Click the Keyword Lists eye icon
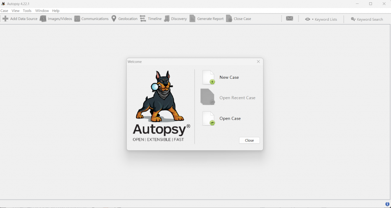Image resolution: width=391 pixels, height=208 pixels. pyautogui.click(x=307, y=19)
